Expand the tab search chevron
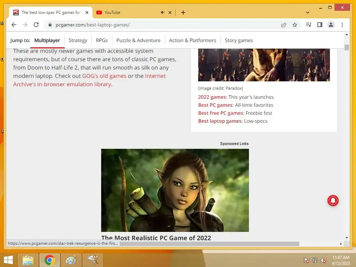Screen dimensions: 356x267 [308, 13]
